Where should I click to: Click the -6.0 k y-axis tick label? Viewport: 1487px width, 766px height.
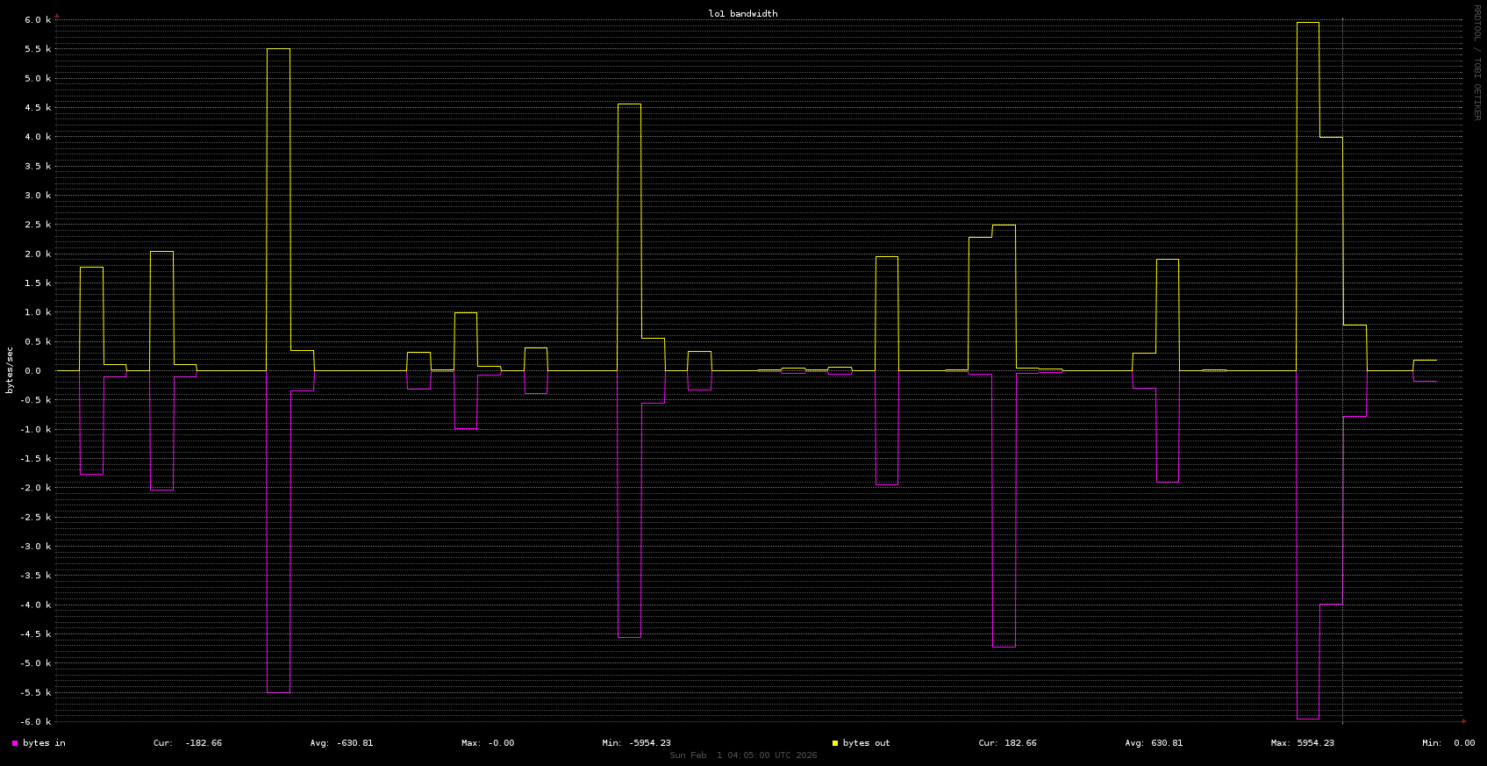coord(35,722)
